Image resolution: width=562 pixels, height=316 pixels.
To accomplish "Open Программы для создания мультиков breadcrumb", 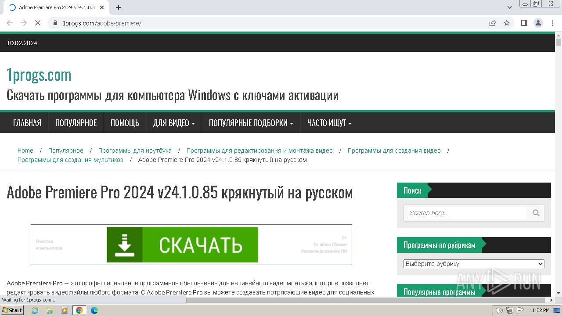I will (70, 160).
